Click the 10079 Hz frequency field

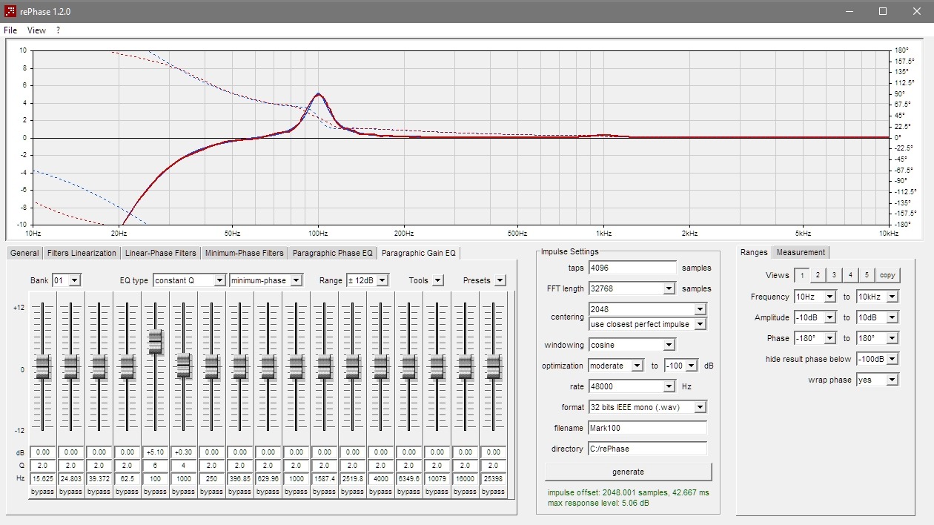point(437,479)
